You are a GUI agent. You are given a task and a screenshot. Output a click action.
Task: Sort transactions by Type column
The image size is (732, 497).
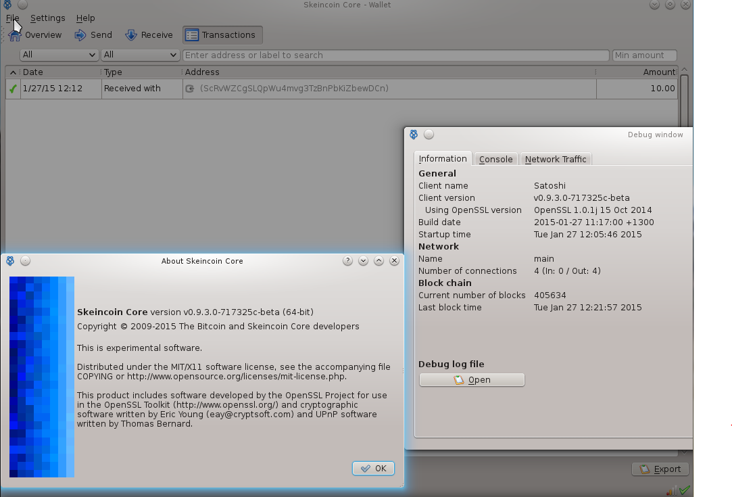[142, 72]
